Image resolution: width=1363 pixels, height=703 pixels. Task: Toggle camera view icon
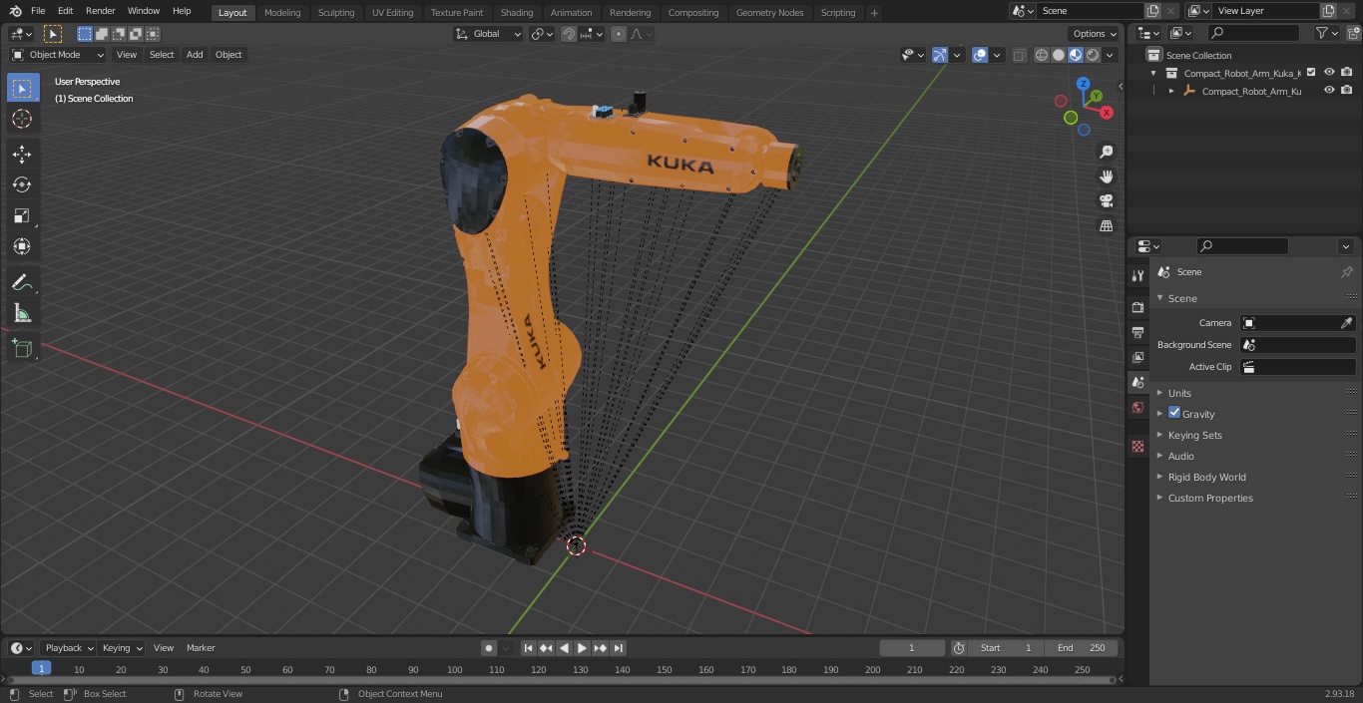pyautogui.click(x=1106, y=201)
